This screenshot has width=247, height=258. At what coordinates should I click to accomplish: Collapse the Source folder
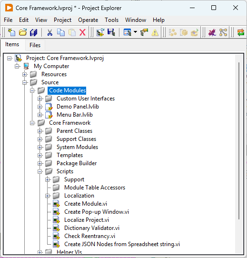pyautogui.click(x=25, y=82)
